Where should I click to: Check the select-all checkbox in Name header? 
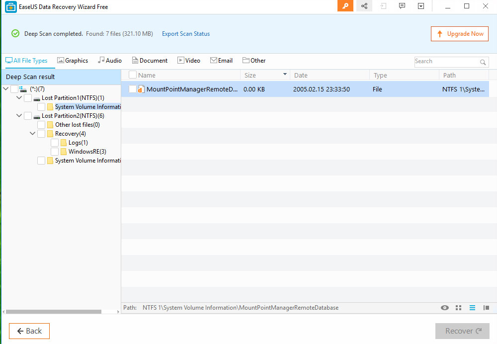[x=133, y=75]
